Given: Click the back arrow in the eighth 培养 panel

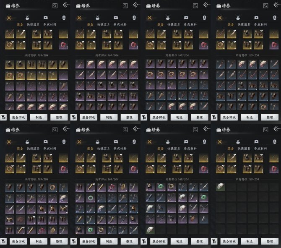Looking at the screenshot, I should (277, 129).
